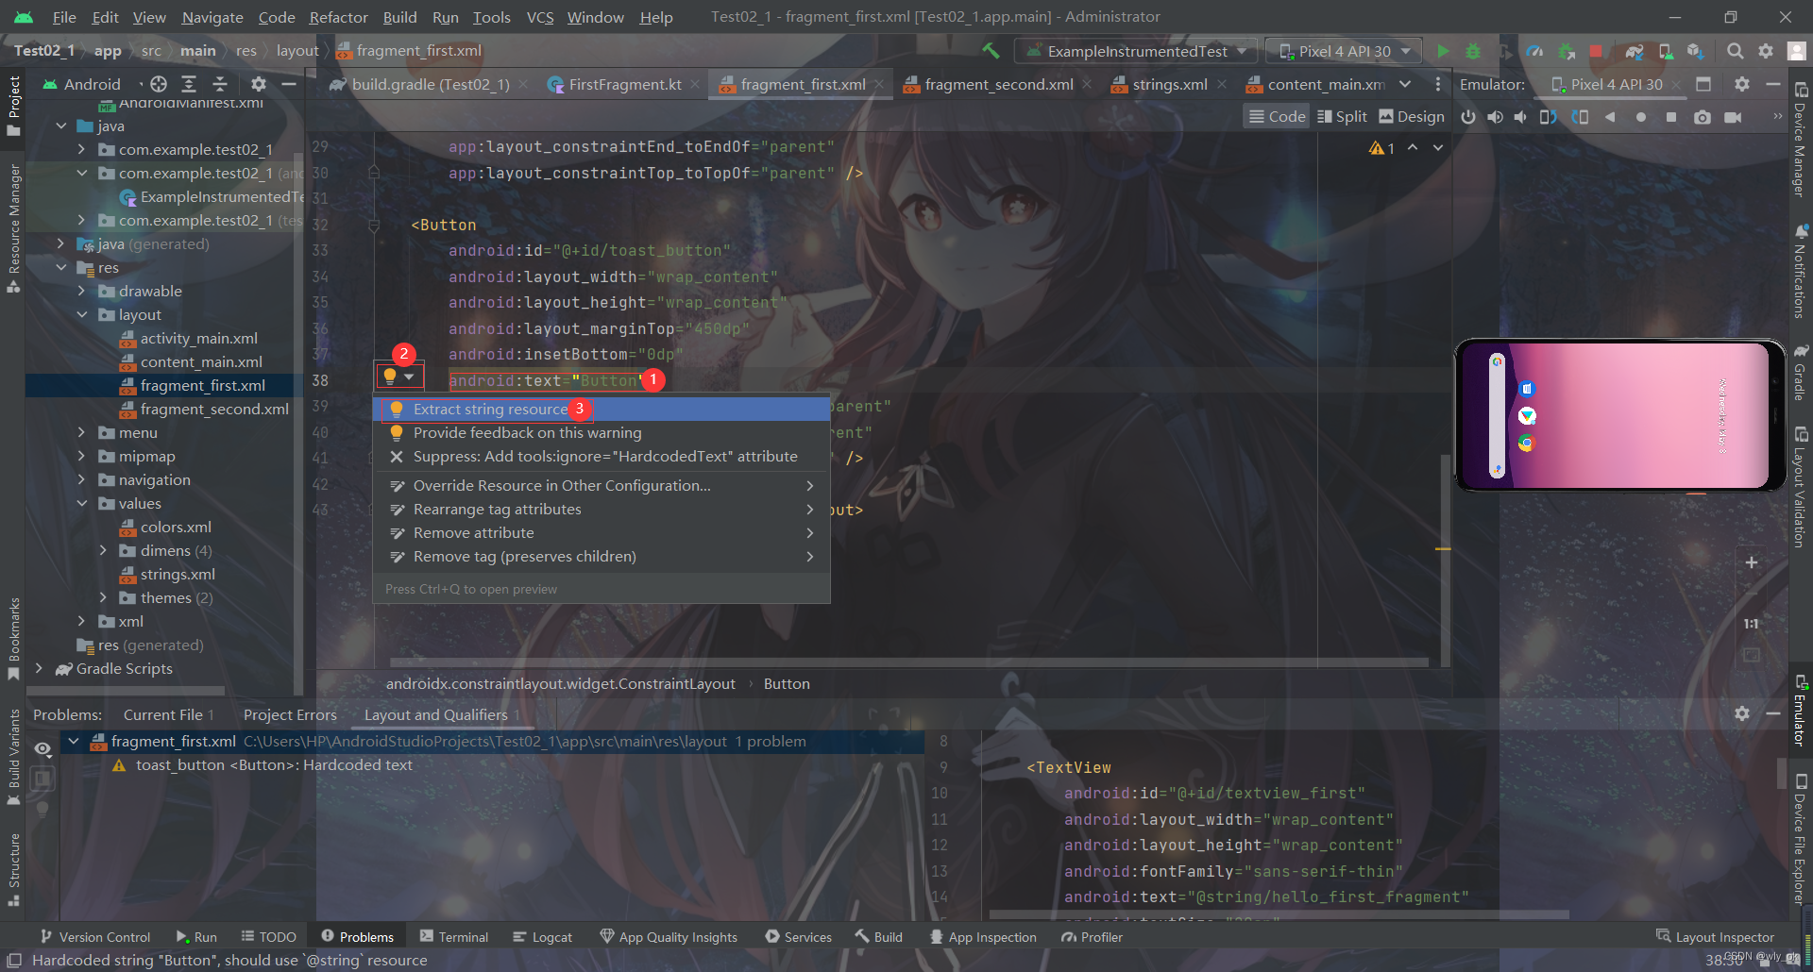Click the lightbulb quick-fix icon on line 38

click(x=390, y=377)
